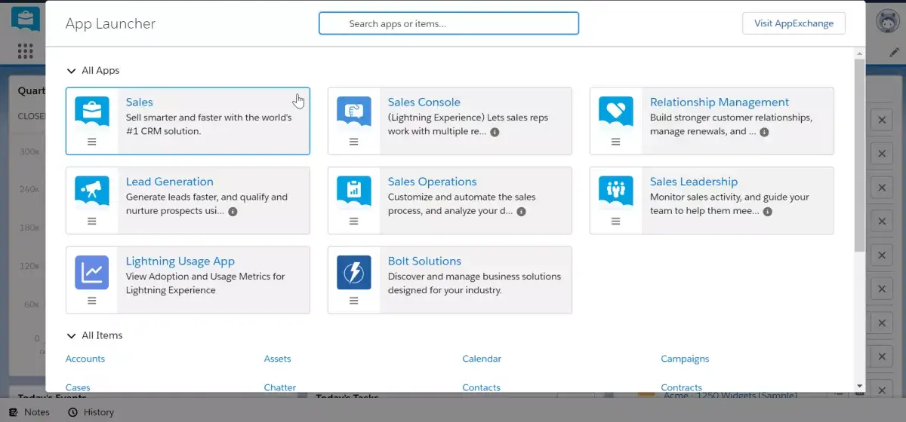Open the Campaigns item
Screen dimensions: 906x422
(685, 359)
